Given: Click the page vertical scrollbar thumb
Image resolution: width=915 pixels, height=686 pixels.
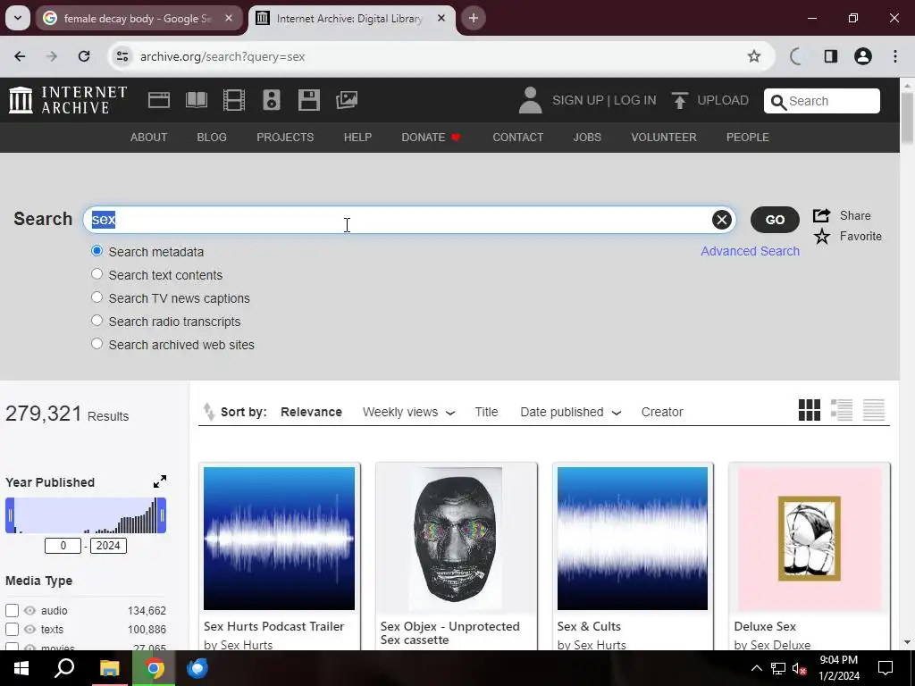Looking at the screenshot, I should (908, 117).
